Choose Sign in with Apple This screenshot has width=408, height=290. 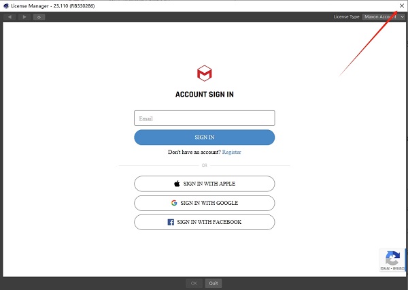tap(204, 184)
